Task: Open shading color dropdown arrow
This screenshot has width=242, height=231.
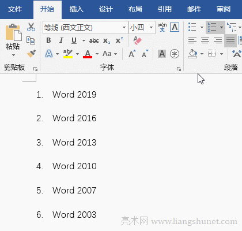Action: point(202,54)
